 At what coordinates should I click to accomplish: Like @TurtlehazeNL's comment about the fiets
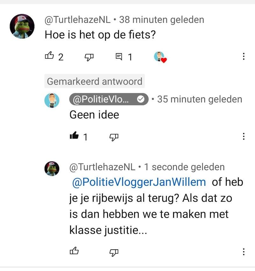tap(49, 56)
